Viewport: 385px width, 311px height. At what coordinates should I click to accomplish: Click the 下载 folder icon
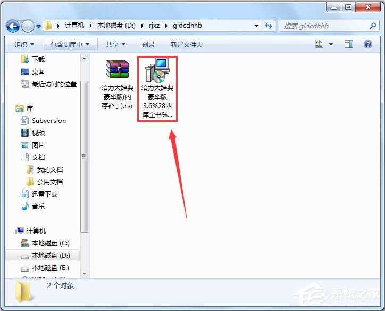tap(25, 59)
